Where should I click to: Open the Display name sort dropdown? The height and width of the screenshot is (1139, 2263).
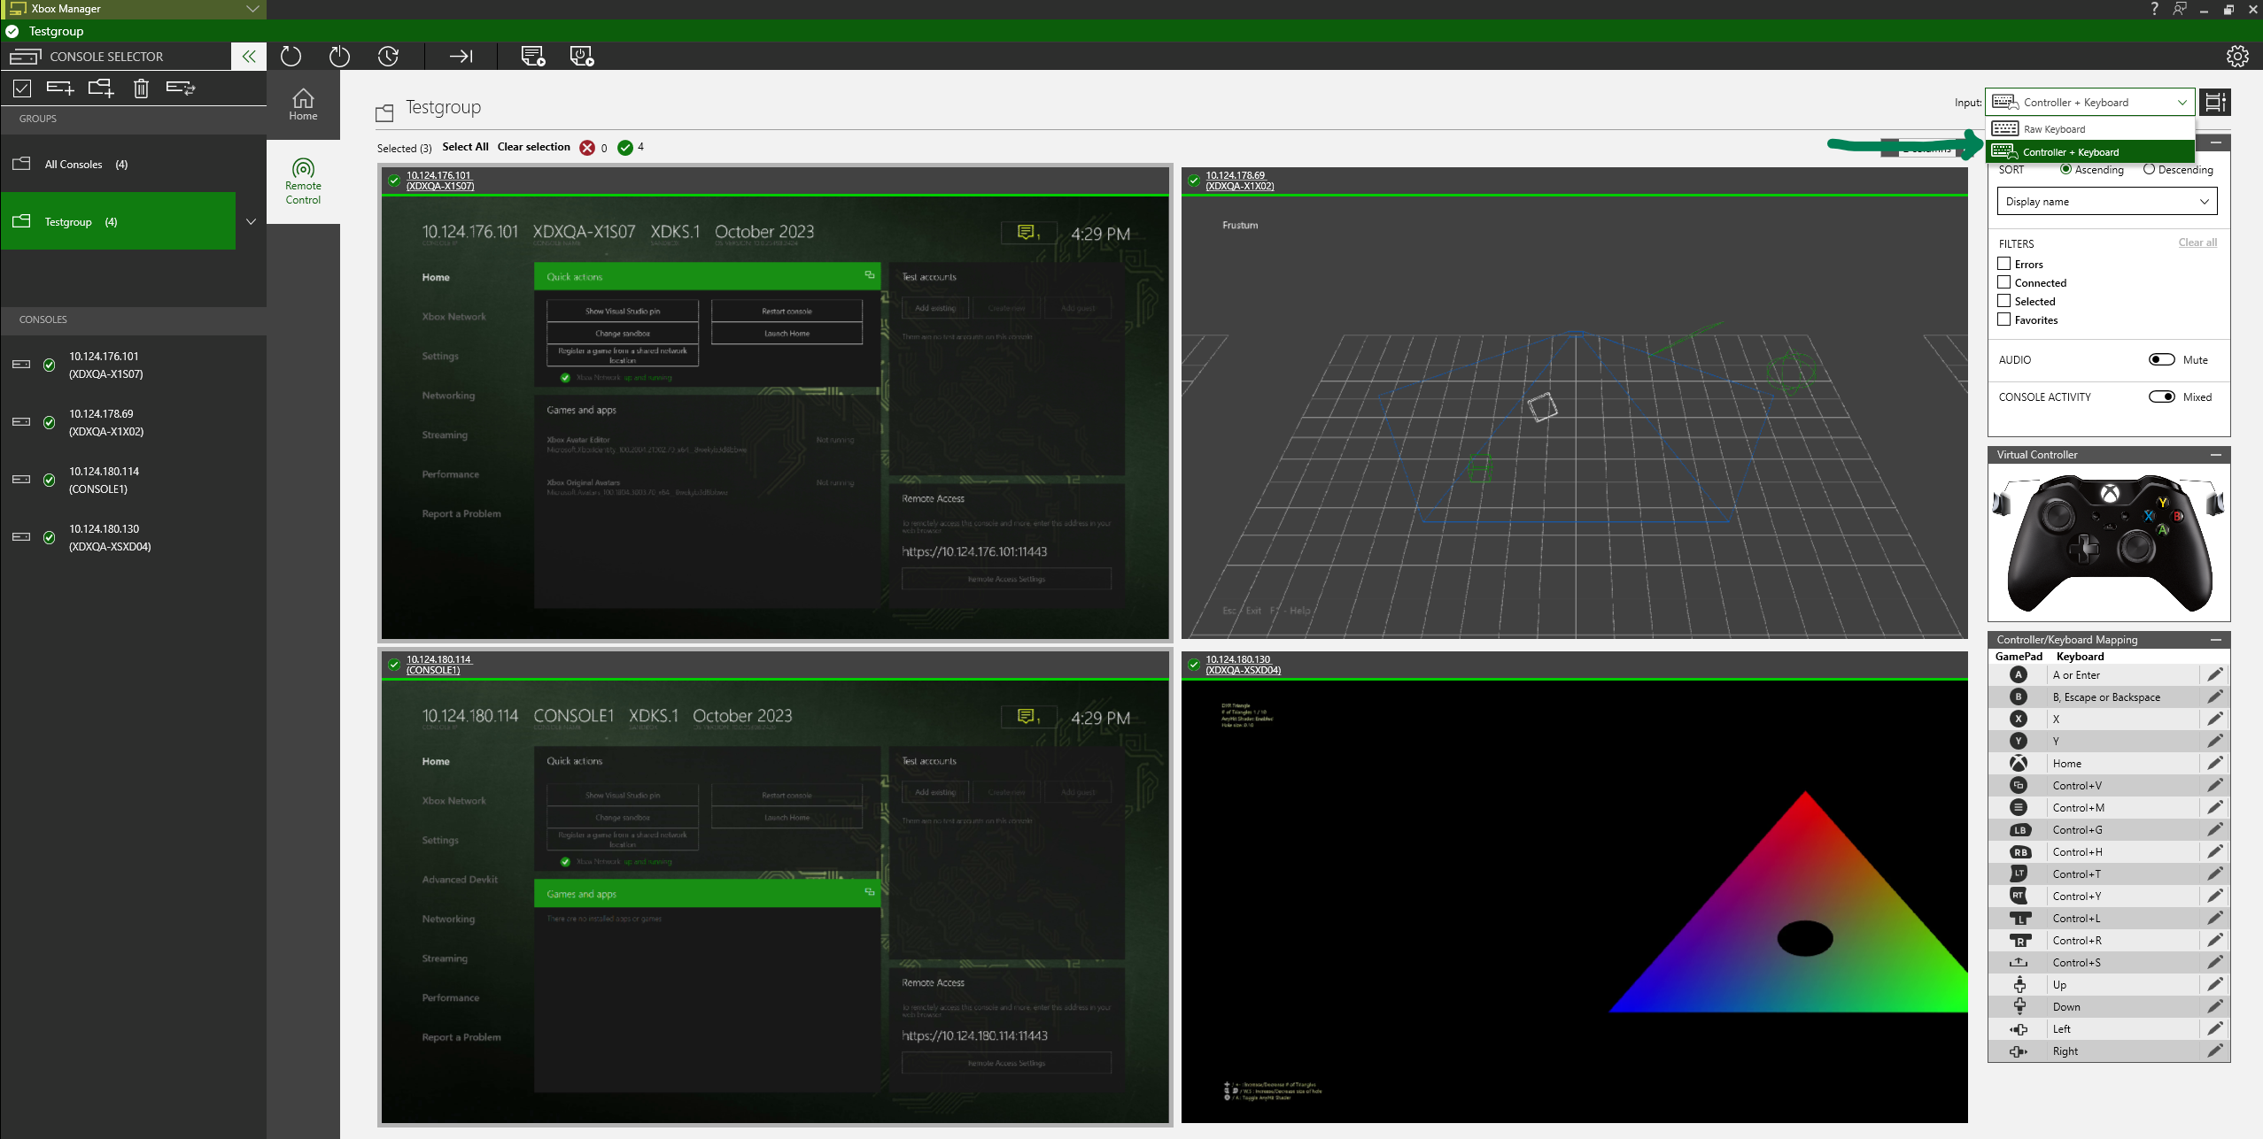pyautogui.click(x=2106, y=202)
